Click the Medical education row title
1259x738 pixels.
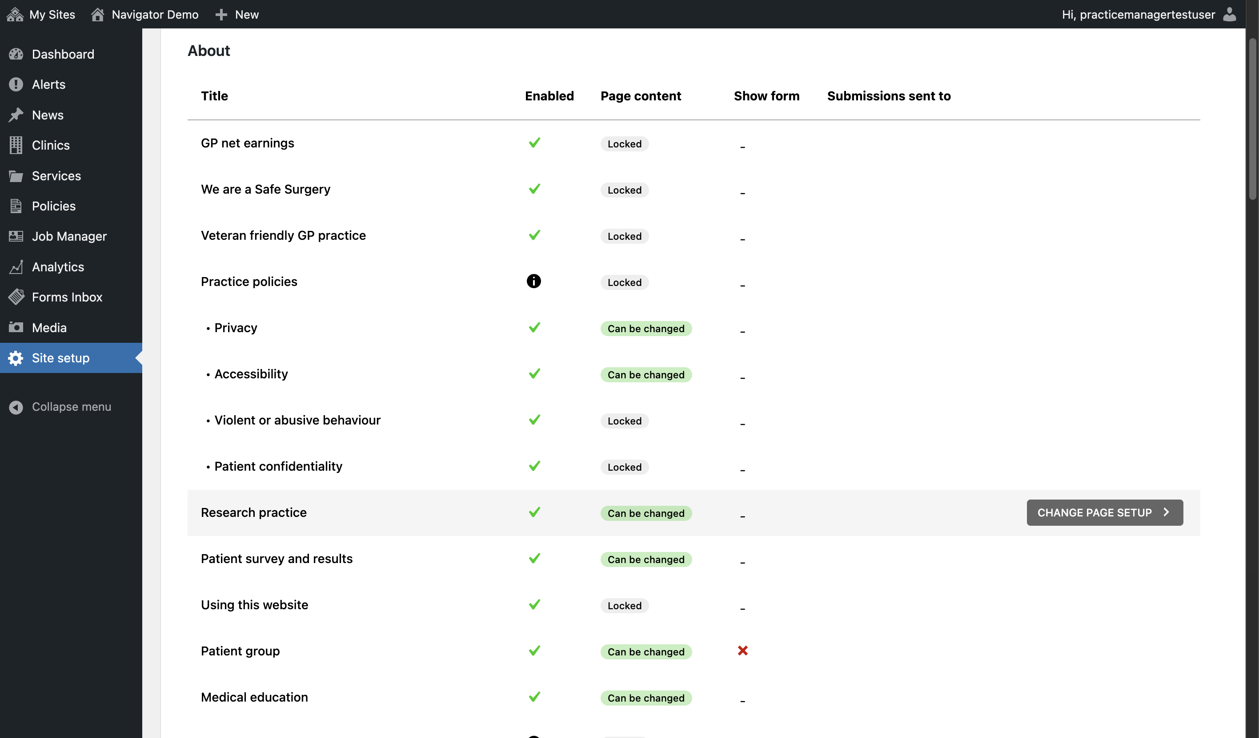pos(254,697)
